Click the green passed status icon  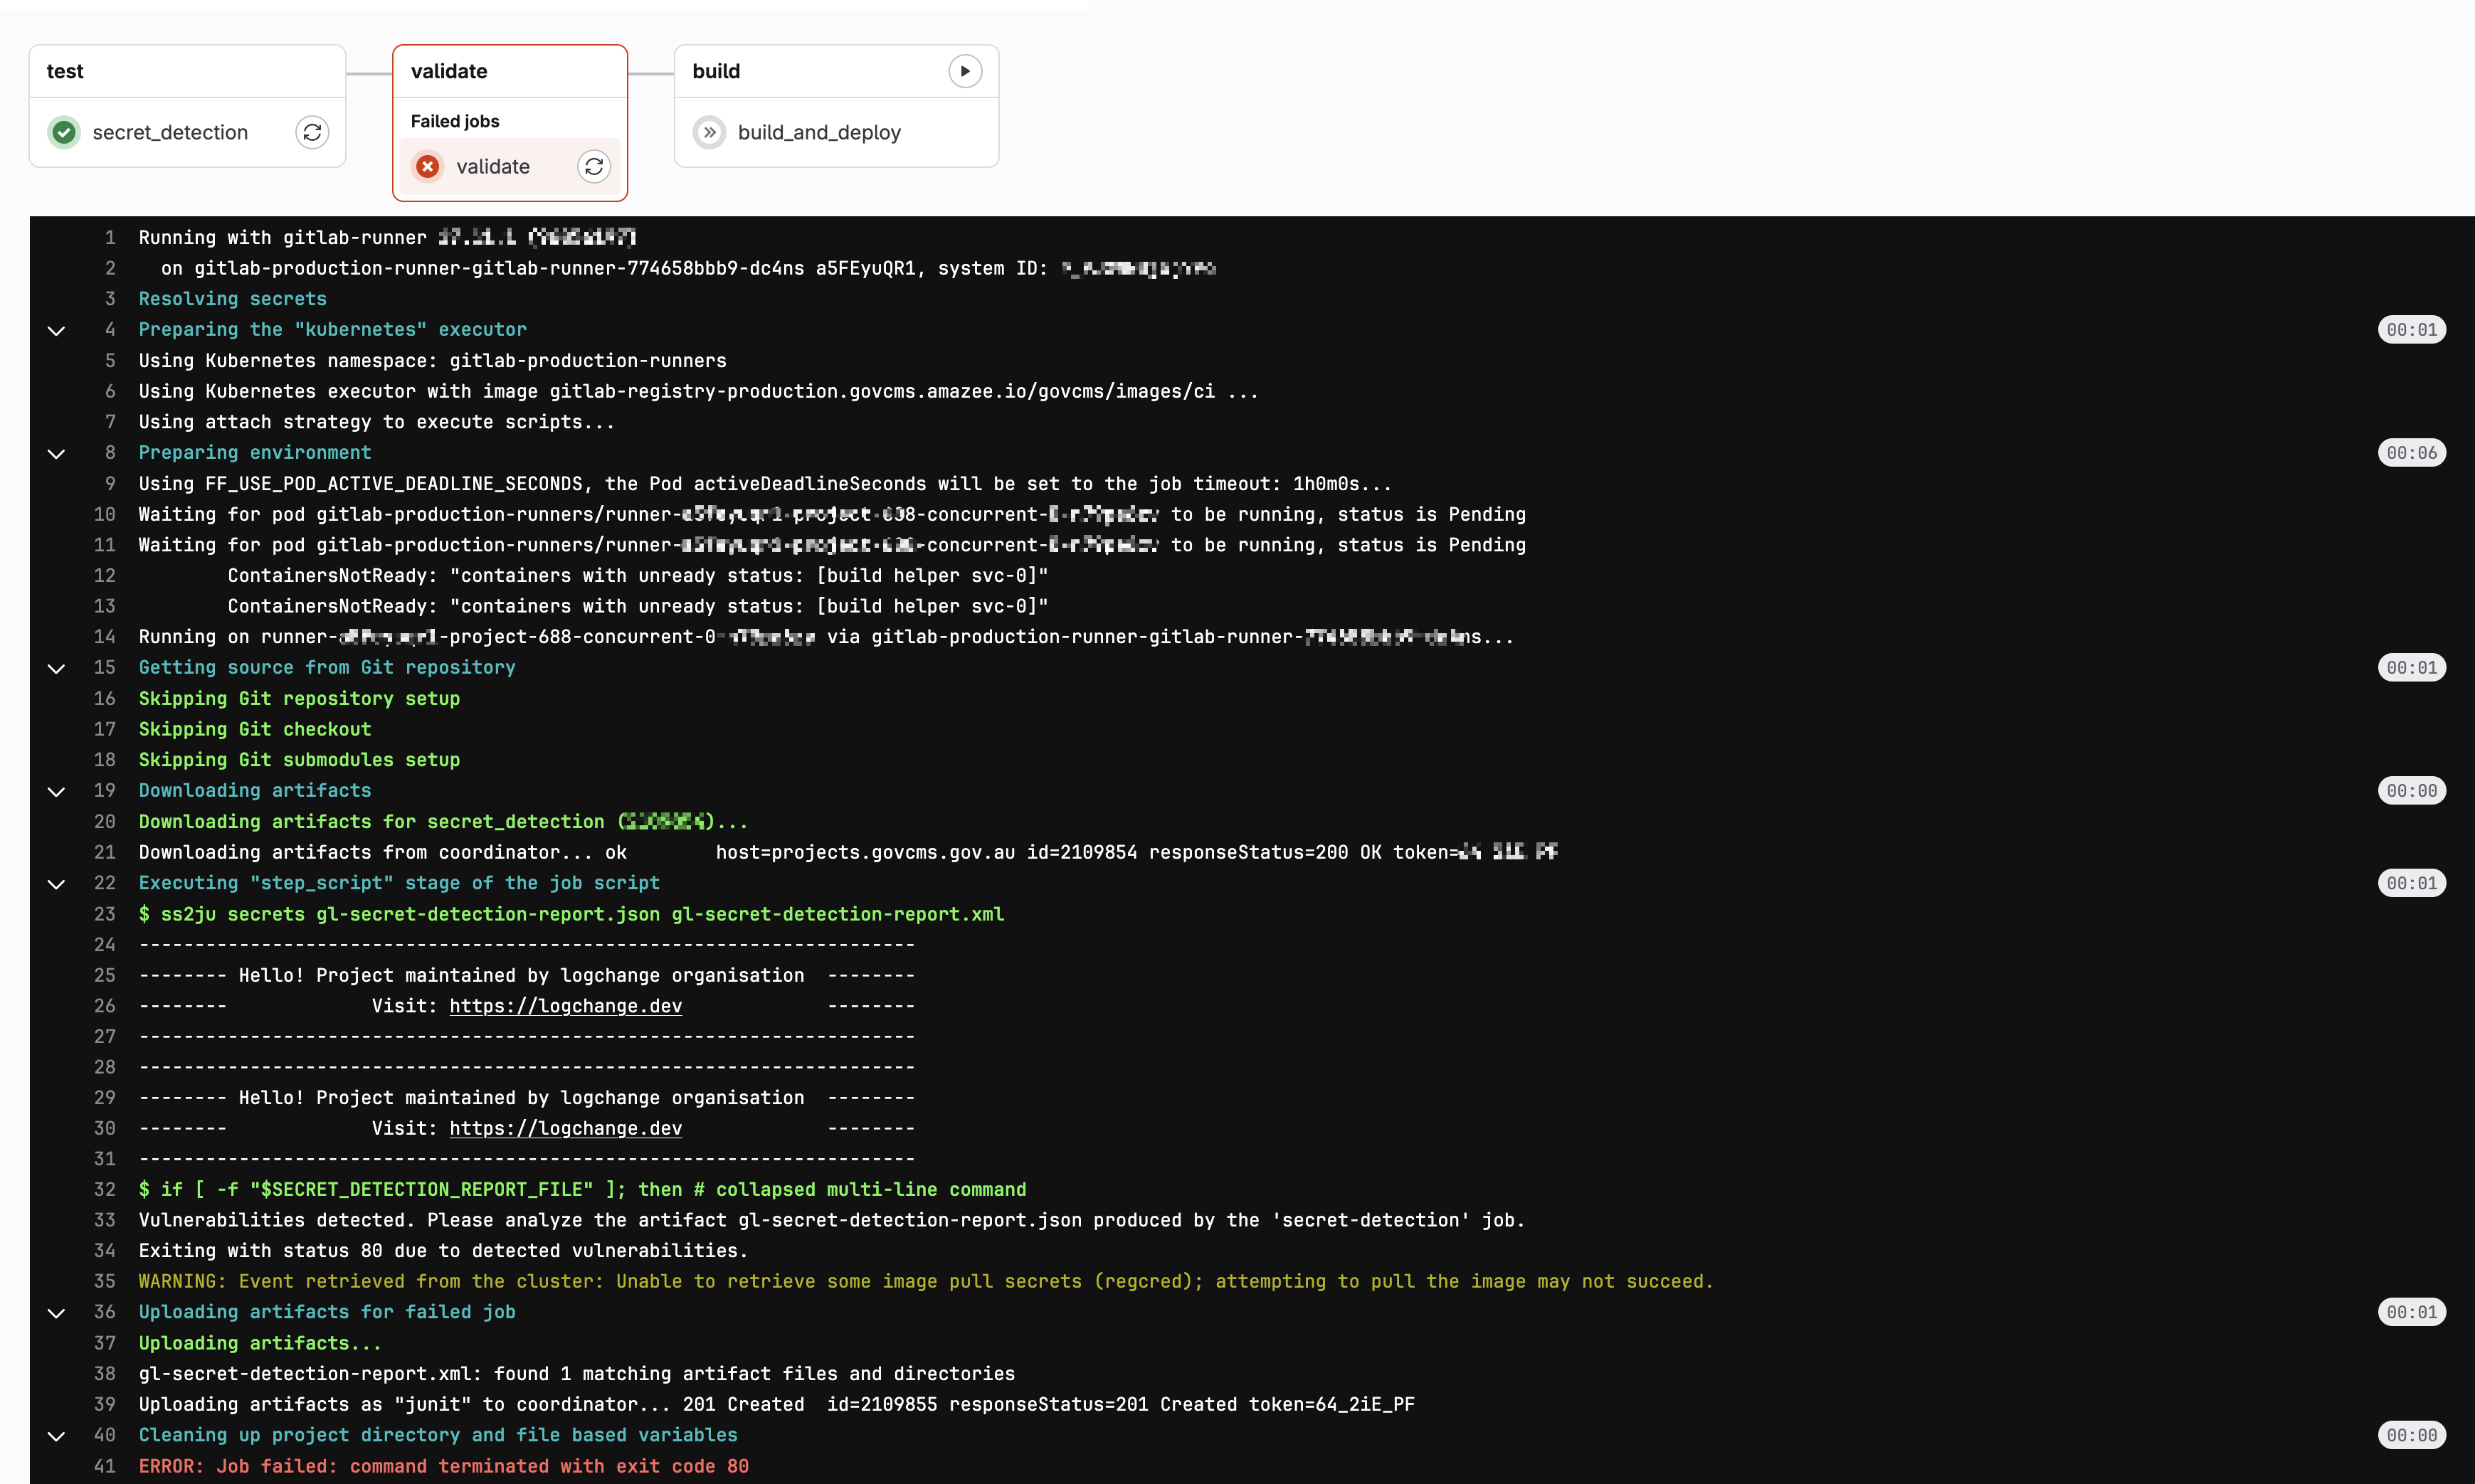click(x=64, y=132)
